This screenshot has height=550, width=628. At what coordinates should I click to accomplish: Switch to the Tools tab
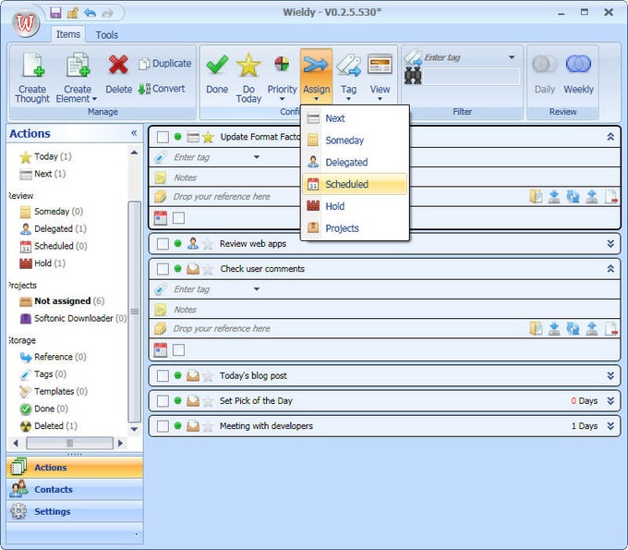(106, 35)
